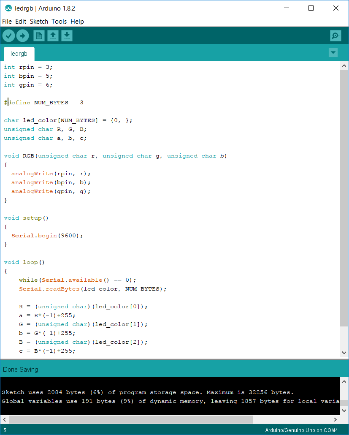
Task: Minimize the Arduino window
Action: [287, 8]
